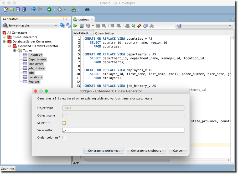Open the forward navigation history dropdown
238x174 pixels.
(65, 9)
